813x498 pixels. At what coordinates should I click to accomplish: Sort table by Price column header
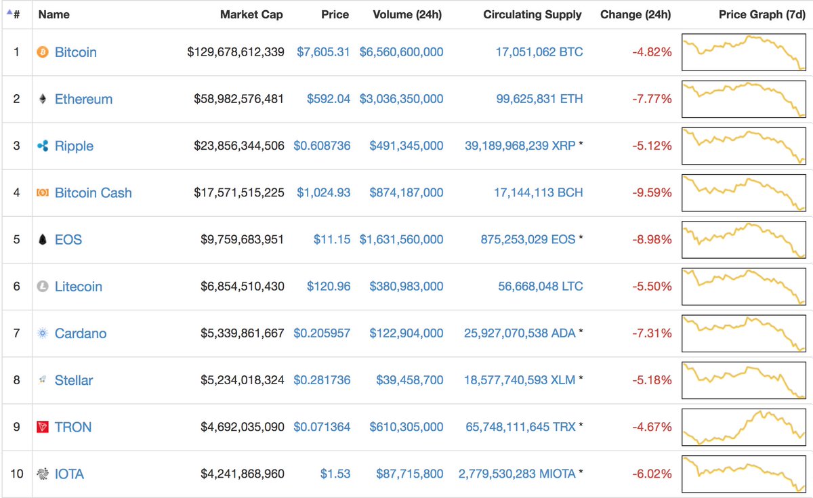tap(335, 14)
